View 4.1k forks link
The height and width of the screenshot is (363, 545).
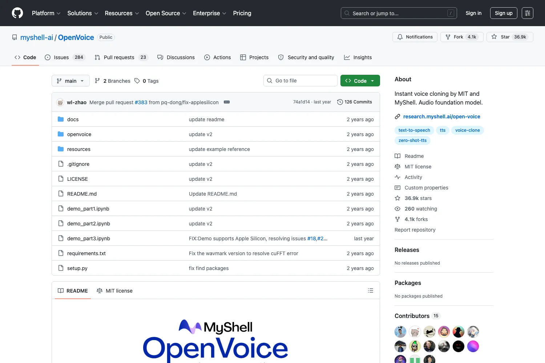(x=411, y=219)
